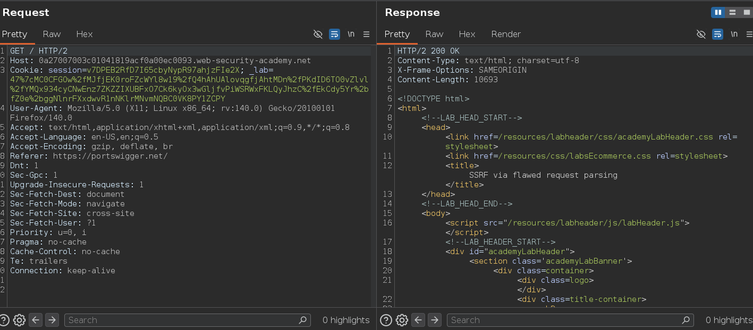Image resolution: width=753 pixels, height=330 pixels.
Task: Click the 'Connection: keep-alive' line
Action: click(x=63, y=271)
